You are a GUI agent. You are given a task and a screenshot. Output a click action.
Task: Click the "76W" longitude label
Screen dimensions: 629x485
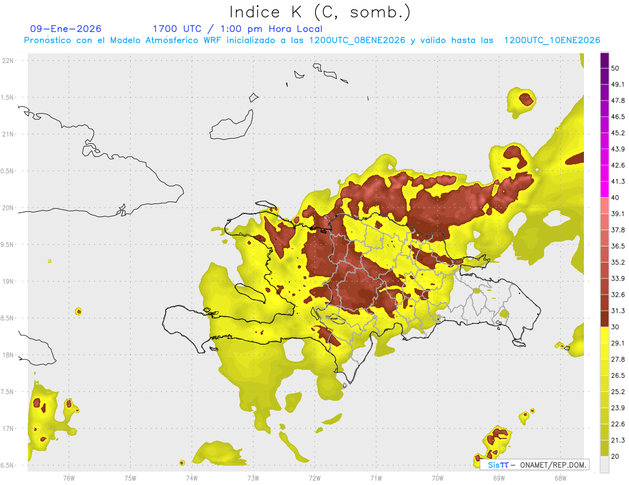click(69, 478)
